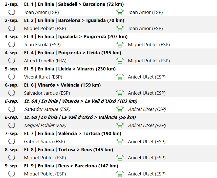Click the 9-sep. date label
This screenshot has height=178, width=217.
tap(12, 166)
